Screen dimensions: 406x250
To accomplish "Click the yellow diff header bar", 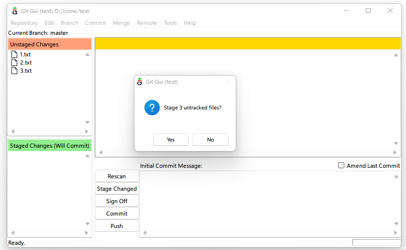I will point(247,43).
